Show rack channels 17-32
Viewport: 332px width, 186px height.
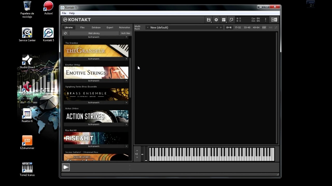click(238, 27)
